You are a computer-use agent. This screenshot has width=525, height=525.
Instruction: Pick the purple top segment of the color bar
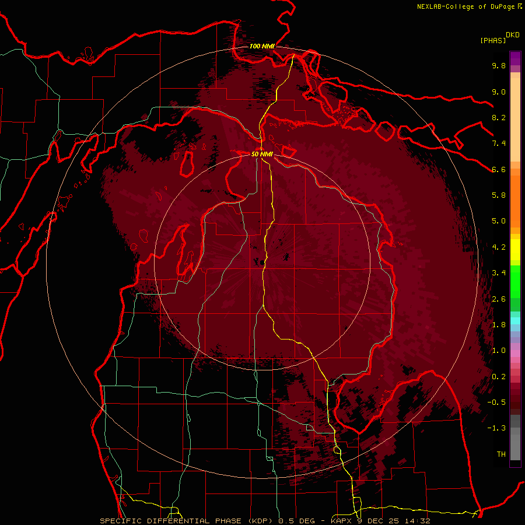[515, 58]
